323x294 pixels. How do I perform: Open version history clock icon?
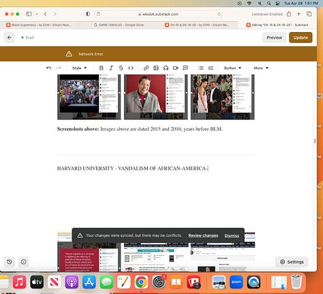click(10, 262)
